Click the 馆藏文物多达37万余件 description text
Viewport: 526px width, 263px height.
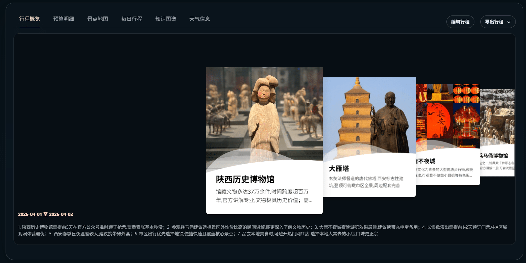click(264, 196)
